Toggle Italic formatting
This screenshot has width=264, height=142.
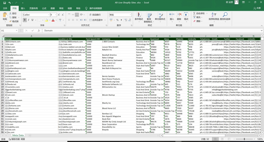(x=29, y=20)
